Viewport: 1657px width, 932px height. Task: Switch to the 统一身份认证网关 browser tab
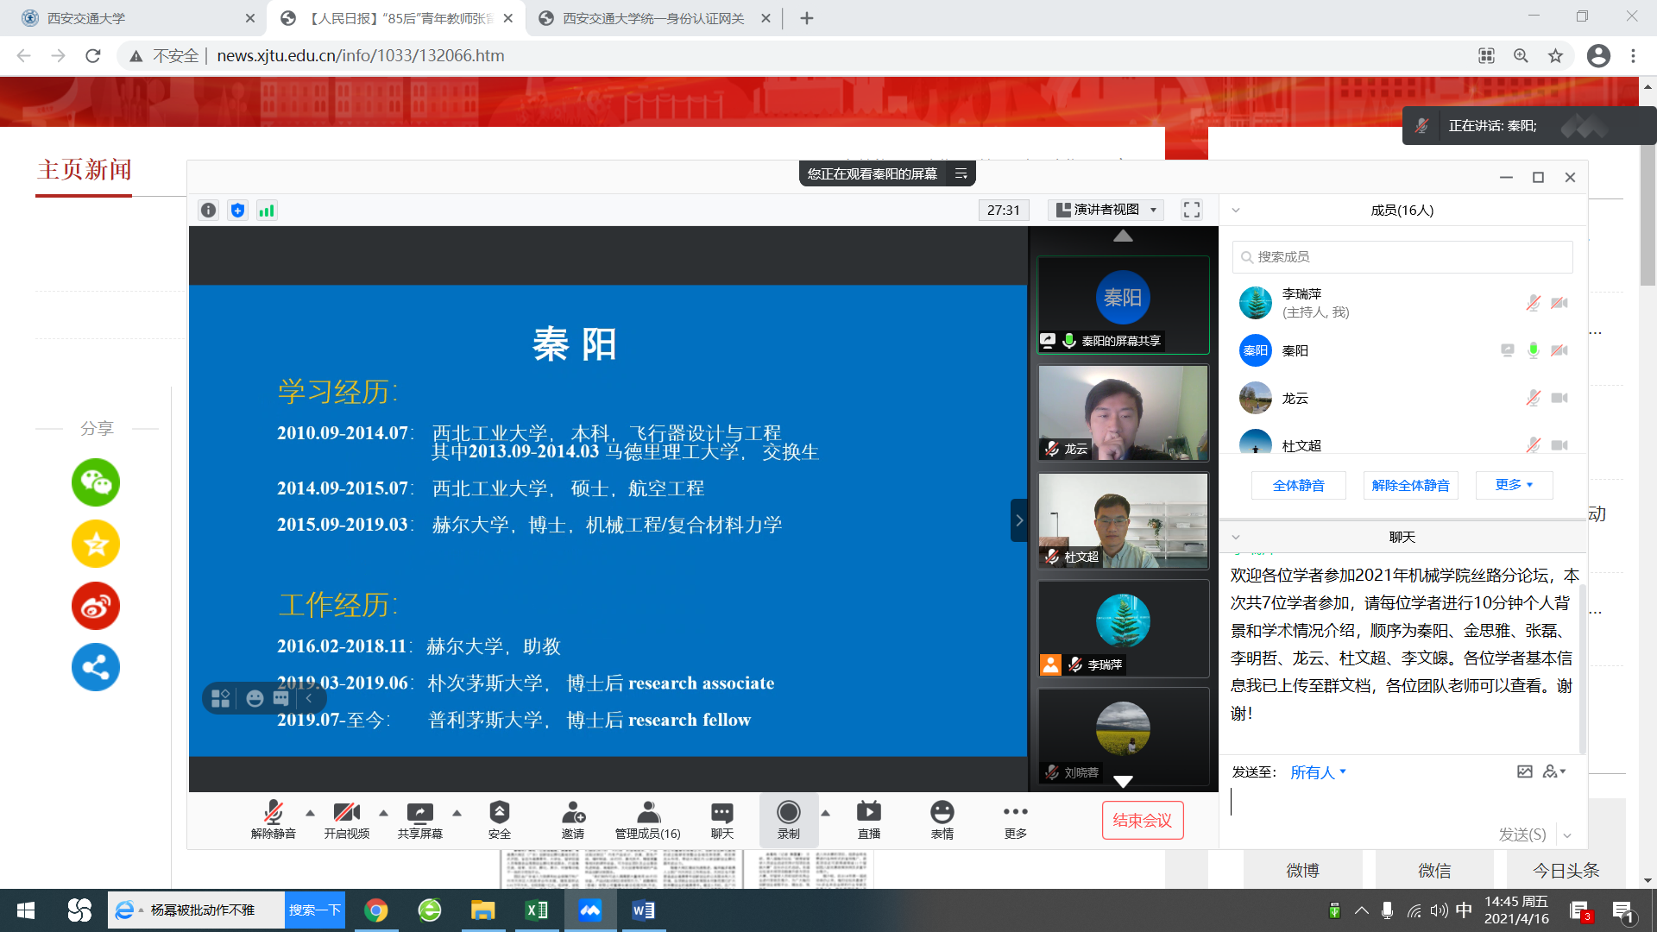tap(653, 18)
